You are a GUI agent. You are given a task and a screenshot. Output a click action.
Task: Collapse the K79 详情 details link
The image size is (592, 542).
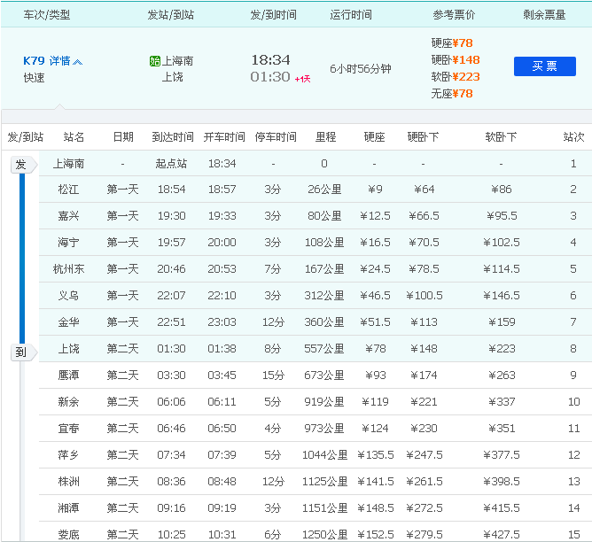pos(53,61)
